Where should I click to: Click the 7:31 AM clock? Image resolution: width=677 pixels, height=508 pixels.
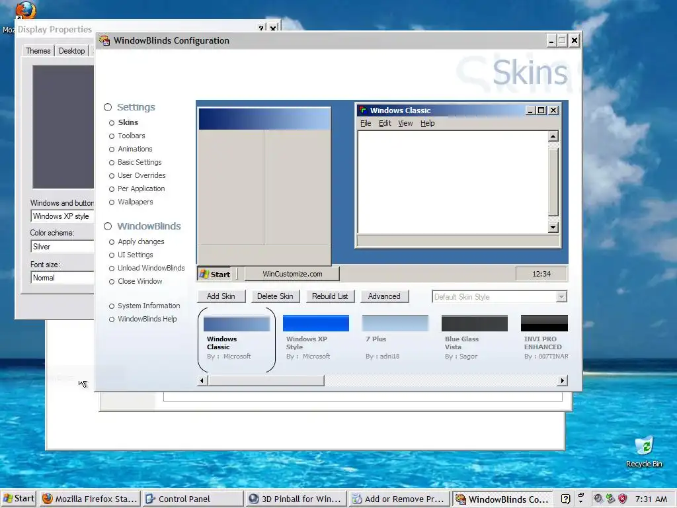651,499
